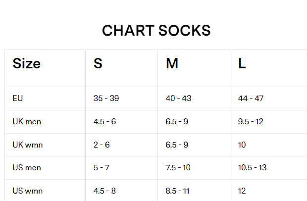Click the S size column header
The width and height of the screenshot is (307, 201).
pyautogui.click(x=98, y=64)
